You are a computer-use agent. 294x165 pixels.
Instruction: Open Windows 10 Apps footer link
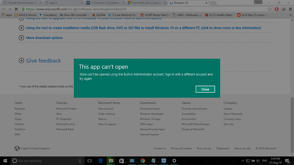[150, 119]
